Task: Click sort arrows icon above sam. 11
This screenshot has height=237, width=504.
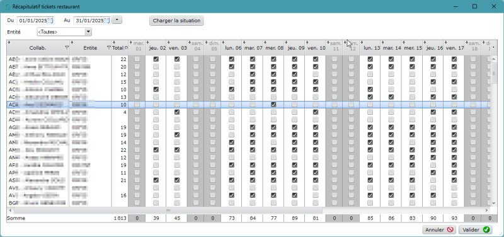Action: tap(328, 42)
